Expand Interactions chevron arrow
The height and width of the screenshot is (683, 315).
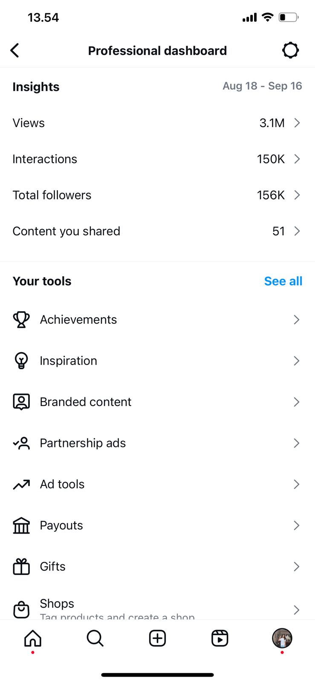click(297, 159)
